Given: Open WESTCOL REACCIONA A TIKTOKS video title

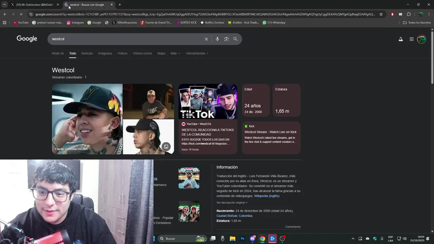Looking at the screenshot, I should (x=208, y=132).
